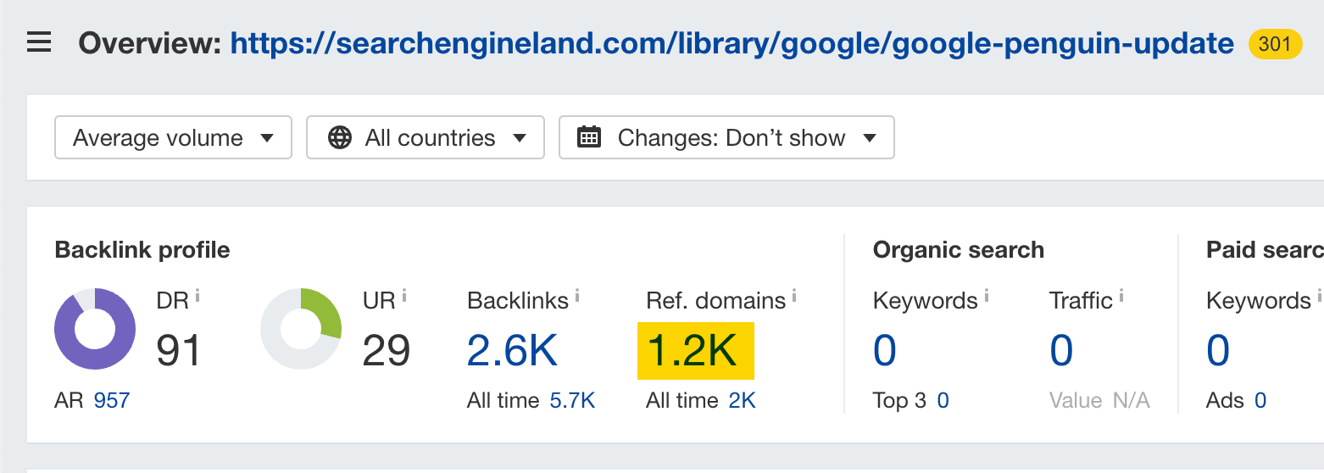Click the info icon beside organic Keywords
The image size is (1324, 473).
pos(987,296)
